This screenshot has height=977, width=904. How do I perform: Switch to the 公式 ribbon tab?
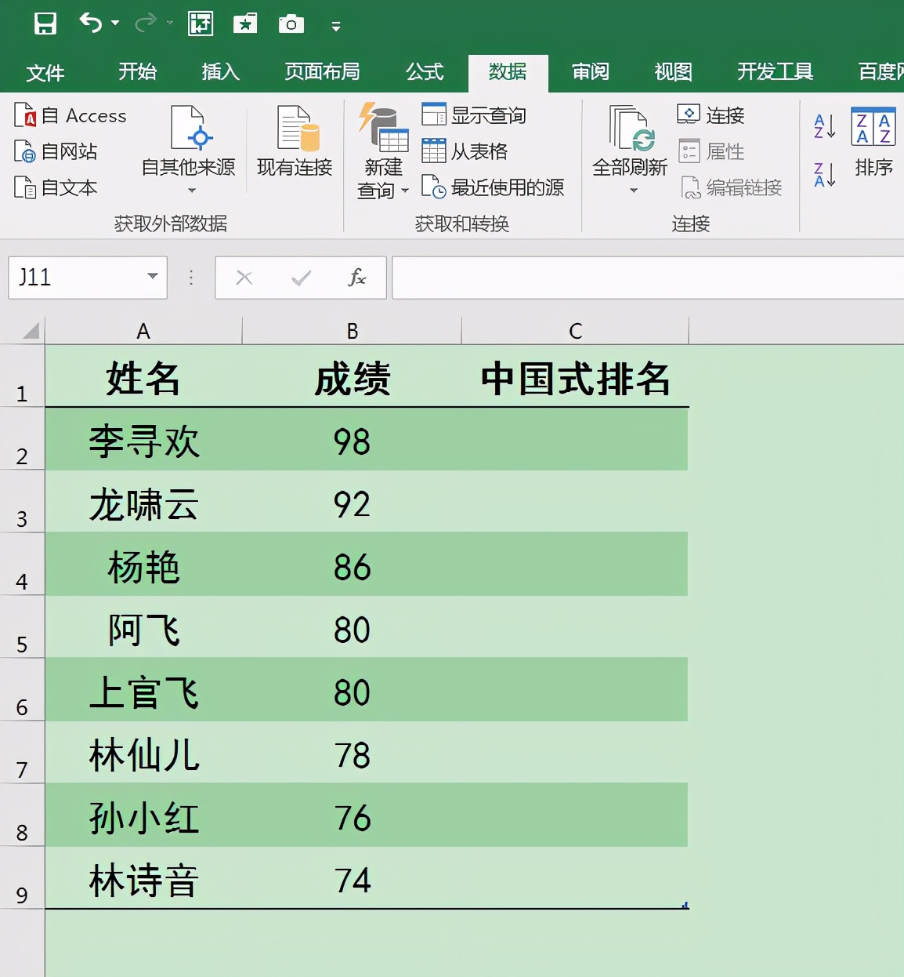(425, 72)
